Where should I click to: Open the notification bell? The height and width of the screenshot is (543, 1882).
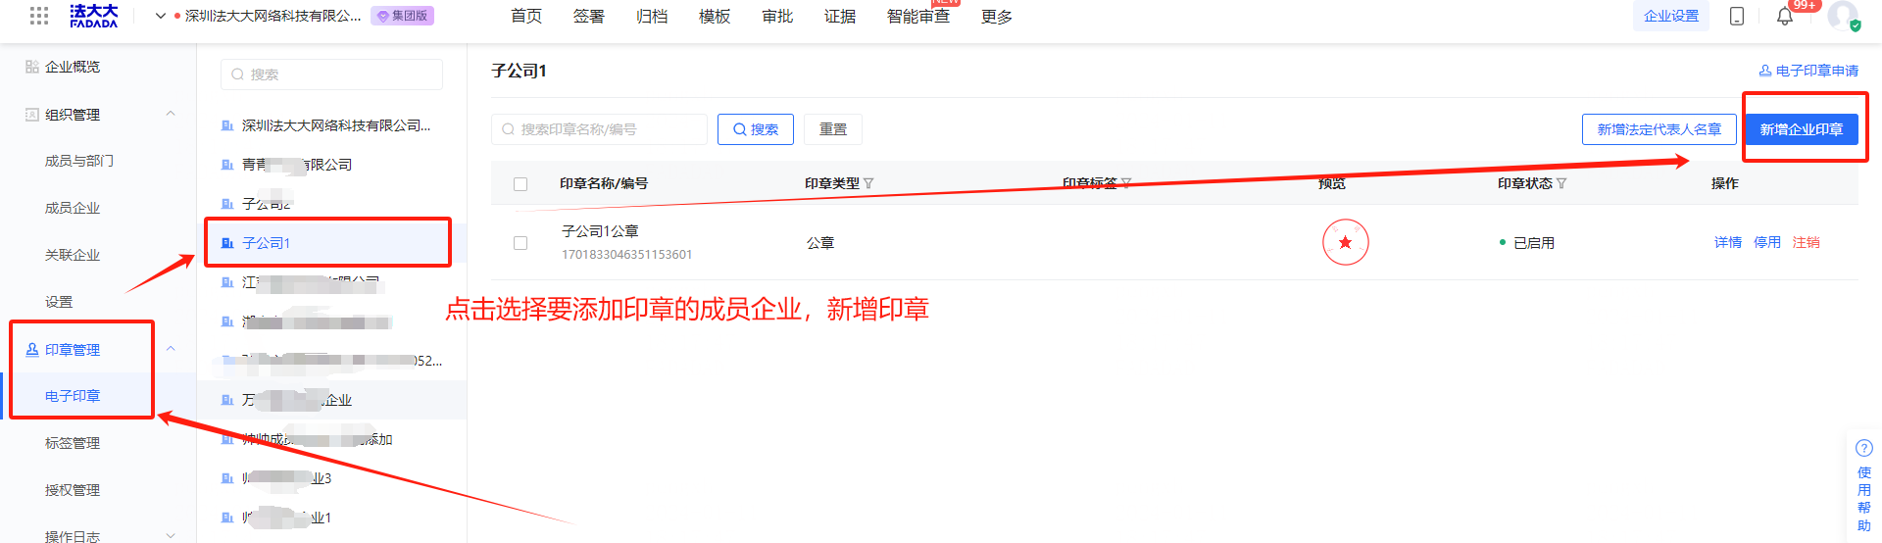[x=1785, y=17]
